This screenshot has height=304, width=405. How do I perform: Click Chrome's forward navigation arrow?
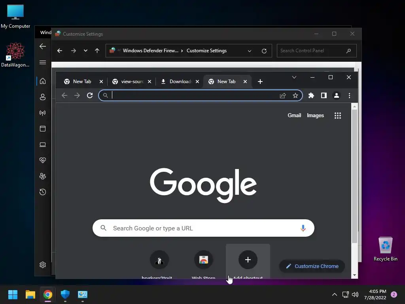tap(77, 95)
